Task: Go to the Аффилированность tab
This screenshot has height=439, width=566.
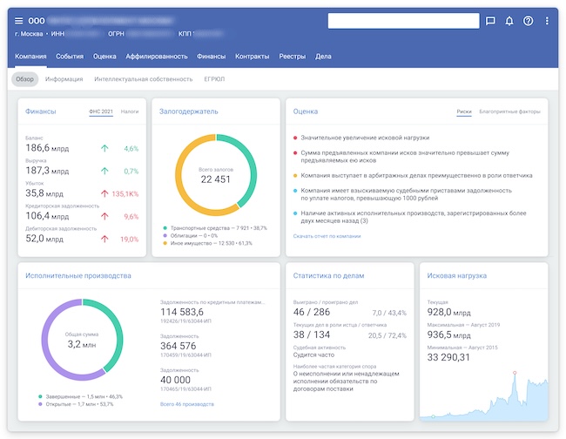Action: click(157, 56)
